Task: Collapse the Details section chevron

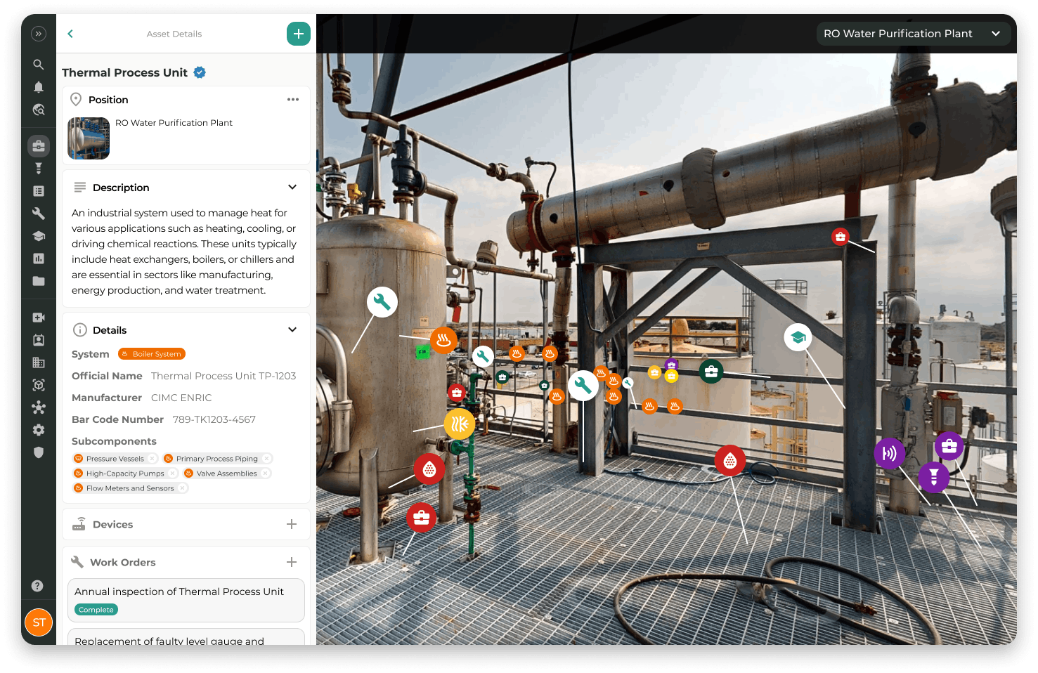Action: [x=292, y=330]
